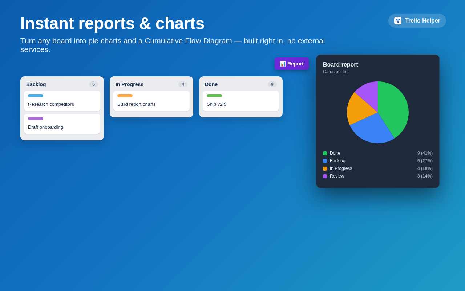
Task: Click the Backlog count badge 6
Action: pos(93,84)
